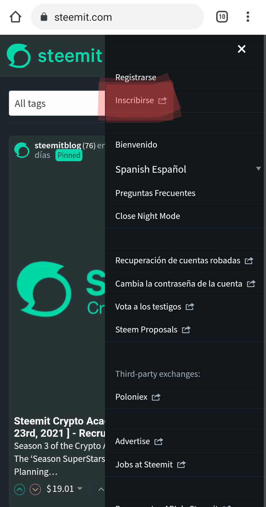Open Chrome three-dot overflow menu
Image resolution: width=266 pixels, height=507 pixels.
[x=248, y=17]
